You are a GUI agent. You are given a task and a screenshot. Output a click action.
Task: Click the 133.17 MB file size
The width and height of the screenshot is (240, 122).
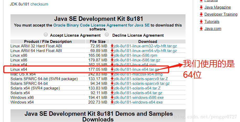pyautogui.click(x=98, y=79)
